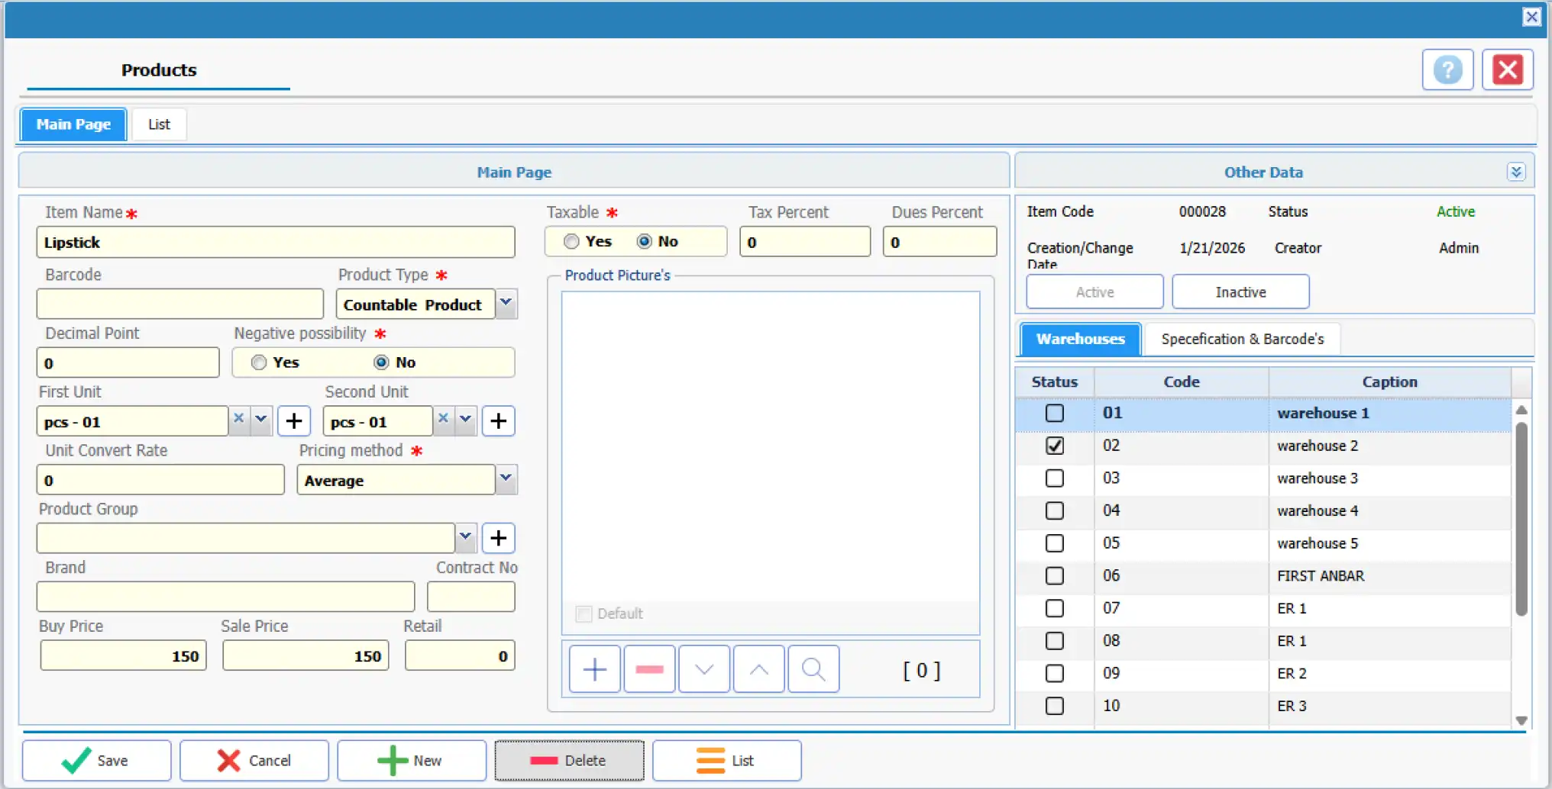Uncheck warehouse 2 status checkbox
Image resolution: width=1552 pixels, height=789 pixels.
pyautogui.click(x=1054, y=446)
